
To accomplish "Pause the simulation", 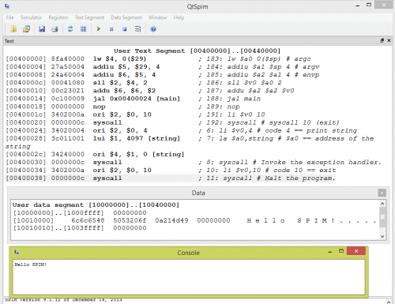I will point(111,29).
